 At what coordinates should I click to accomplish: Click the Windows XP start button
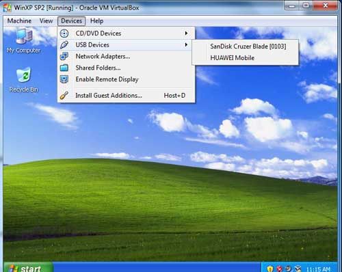point(28,268)
